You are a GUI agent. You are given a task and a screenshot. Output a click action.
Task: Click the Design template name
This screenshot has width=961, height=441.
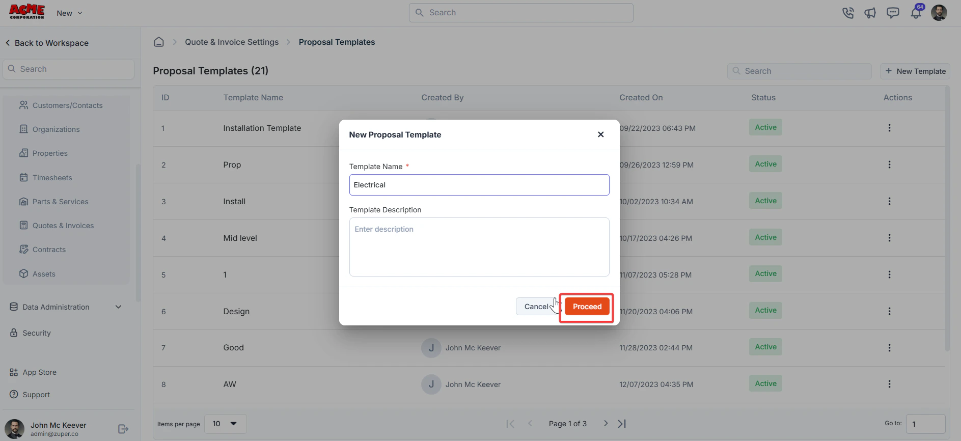236,312
